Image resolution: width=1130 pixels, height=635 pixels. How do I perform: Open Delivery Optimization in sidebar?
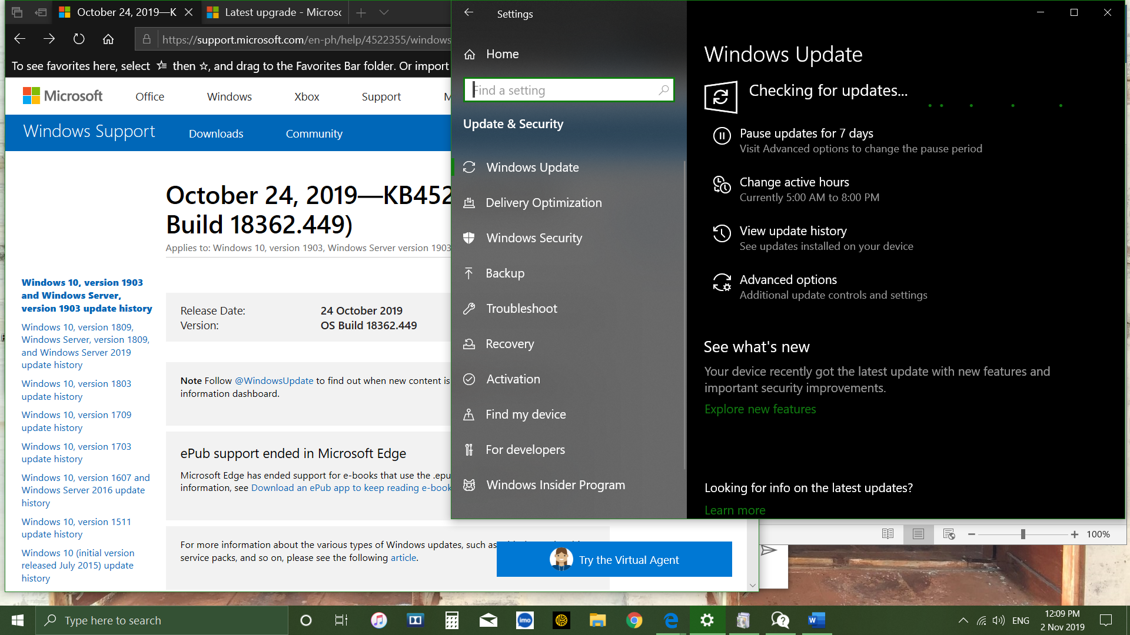(x=543, y=203)
